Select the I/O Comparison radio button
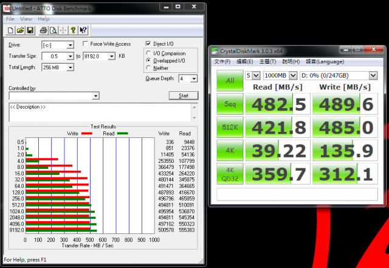 tap(148, 53)
